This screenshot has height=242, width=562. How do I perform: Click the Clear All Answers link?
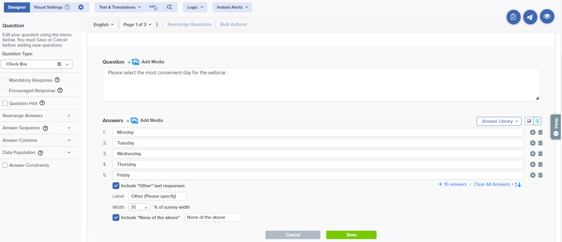tap(491, 184)
